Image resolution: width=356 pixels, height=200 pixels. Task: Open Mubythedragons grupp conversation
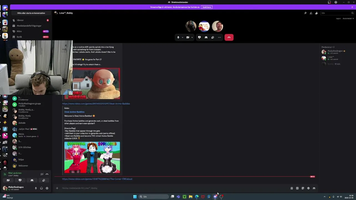[31, 104]
